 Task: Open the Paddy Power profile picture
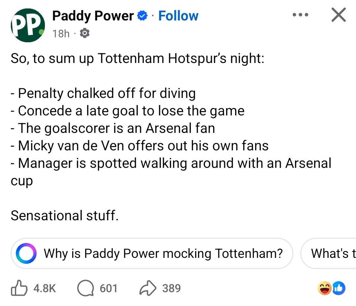pos(27,26)
